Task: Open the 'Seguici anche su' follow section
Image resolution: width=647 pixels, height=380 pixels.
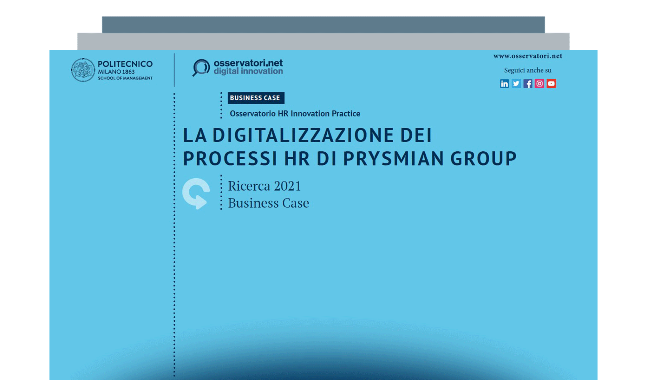Action: pyautogui.click(x=527, y=70)
